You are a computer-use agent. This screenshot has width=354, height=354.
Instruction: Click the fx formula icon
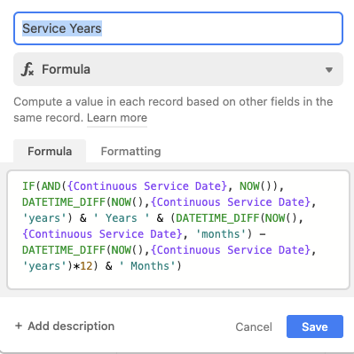tap(28, 69)
